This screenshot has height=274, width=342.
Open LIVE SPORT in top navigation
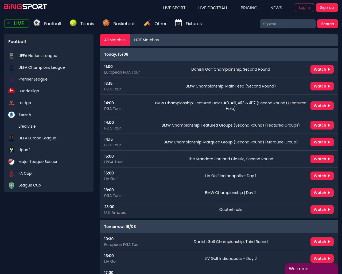(x=174, y=8)
